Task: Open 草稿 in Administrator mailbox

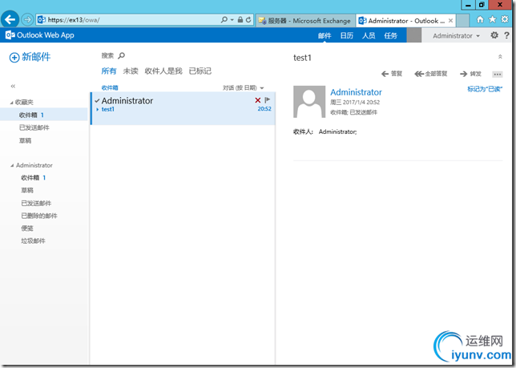Action: point(27,190)
